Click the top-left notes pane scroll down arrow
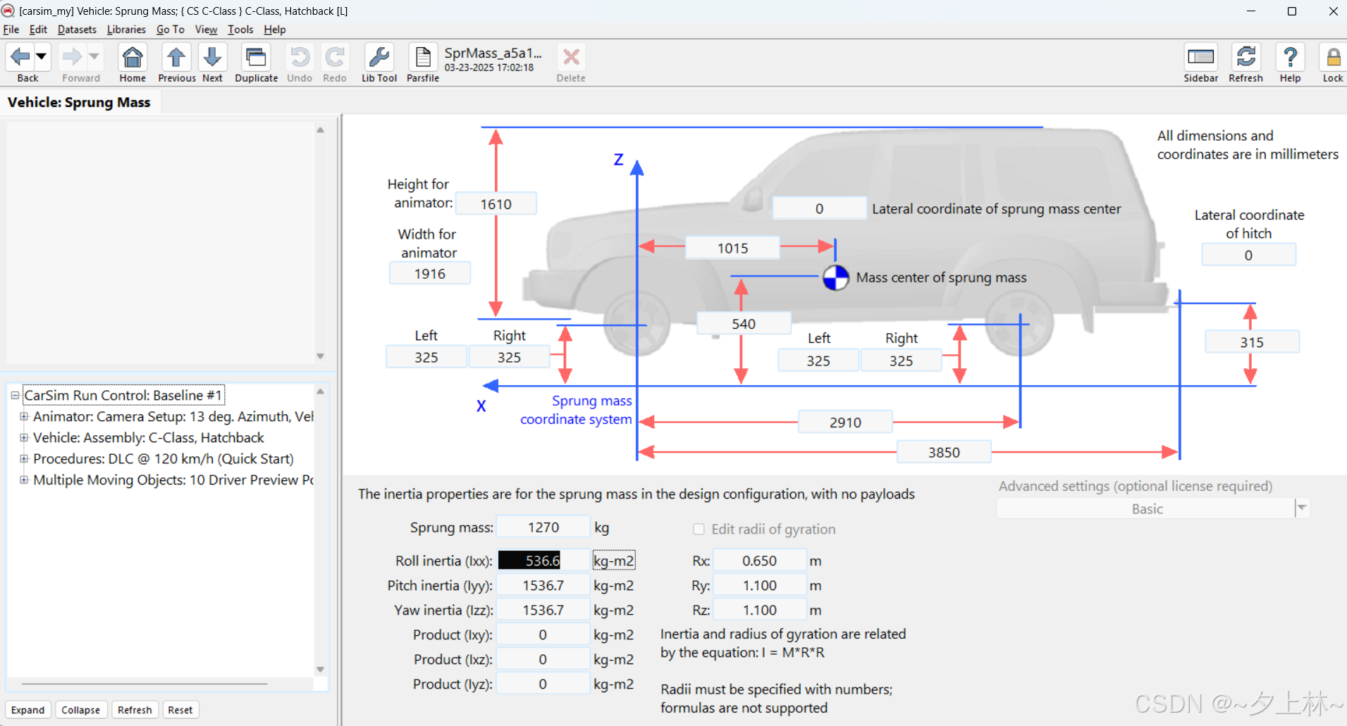This screenshot has height=726, width=1347. point(320,356)
